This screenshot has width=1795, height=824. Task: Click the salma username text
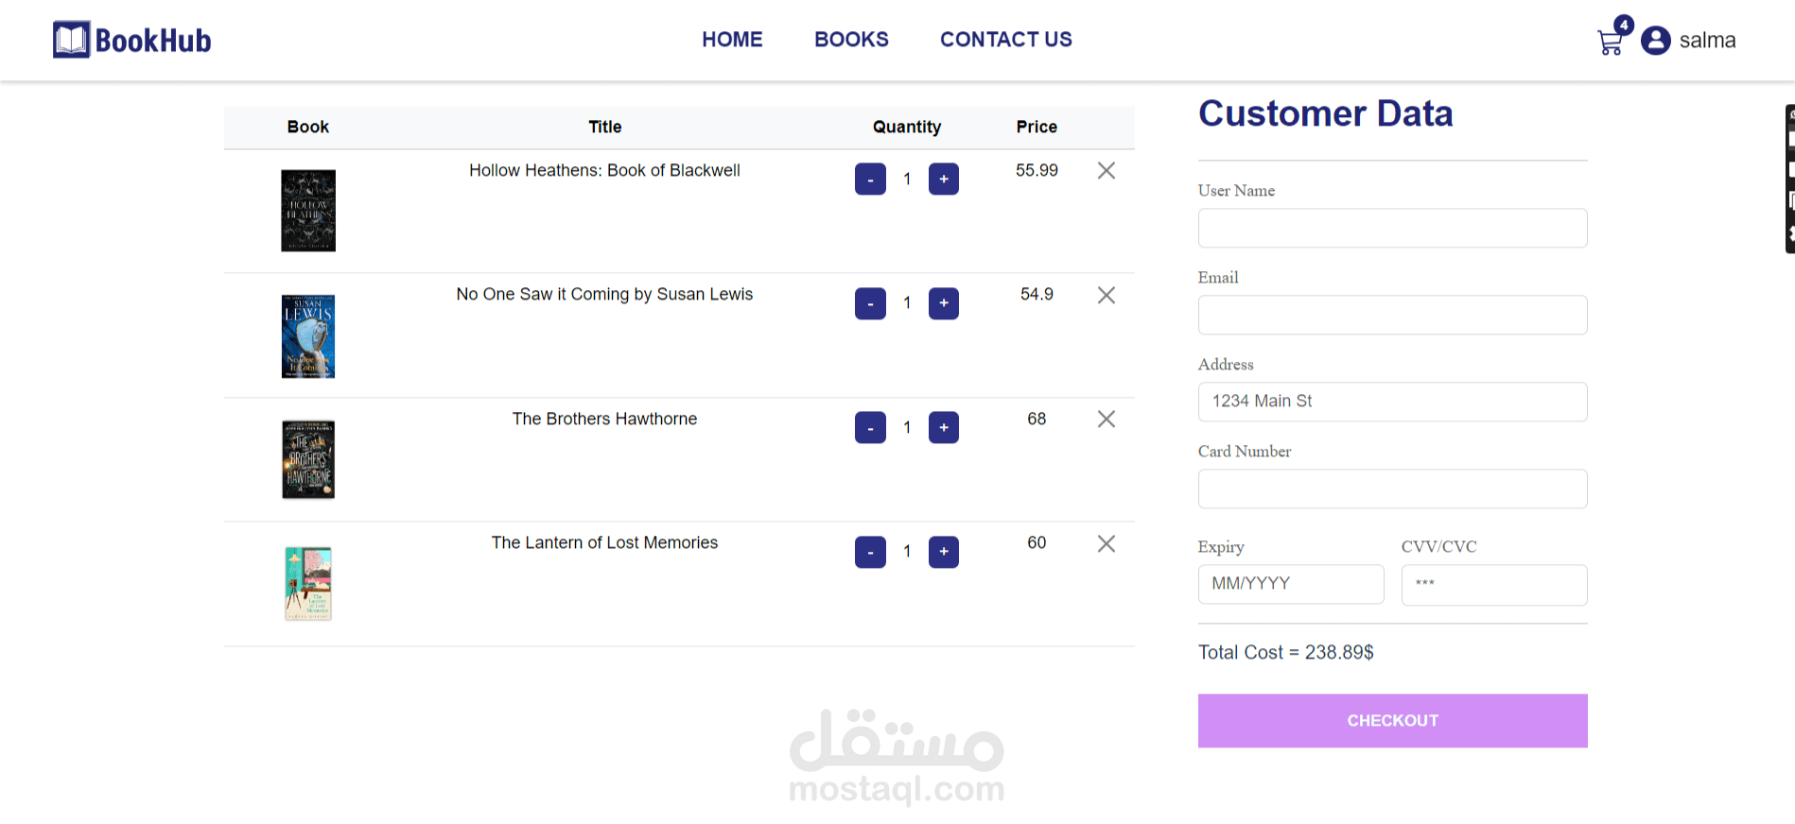click(x=1707, y=41)
